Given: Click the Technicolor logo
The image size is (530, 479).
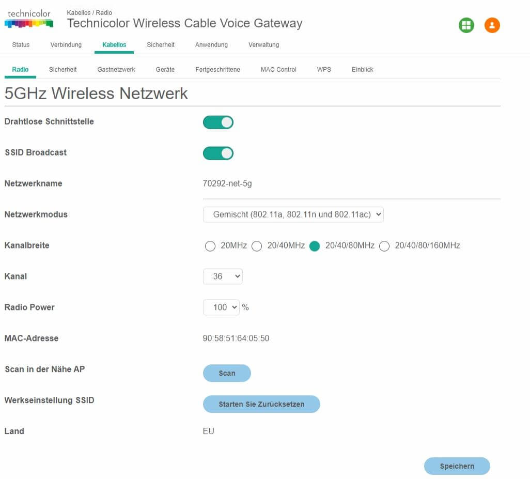Looking at the screenshot, I should point(29,19).
